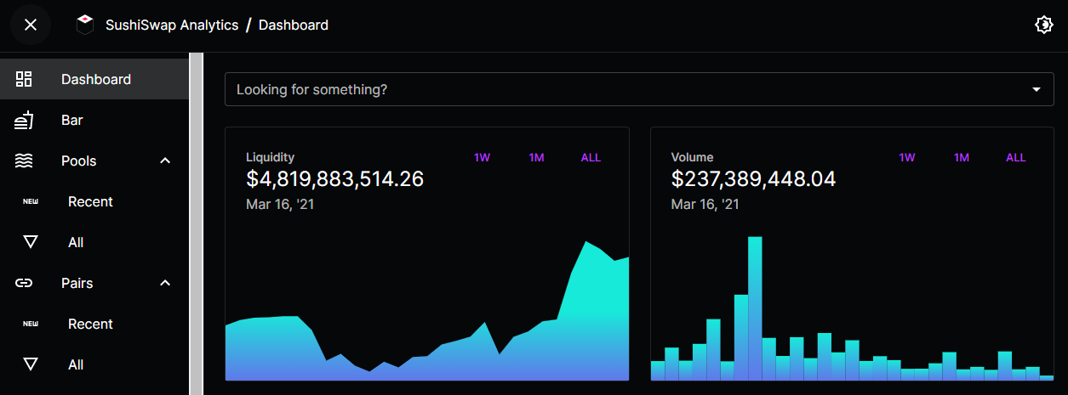
Task: Click the Liquidity value $4,819,883,514.26
Action: pos(335,179)
